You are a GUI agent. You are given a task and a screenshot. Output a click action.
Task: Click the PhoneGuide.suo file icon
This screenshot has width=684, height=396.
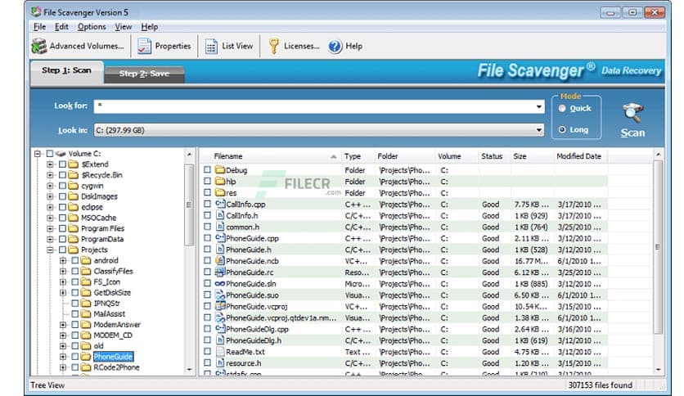click(220, 295)
